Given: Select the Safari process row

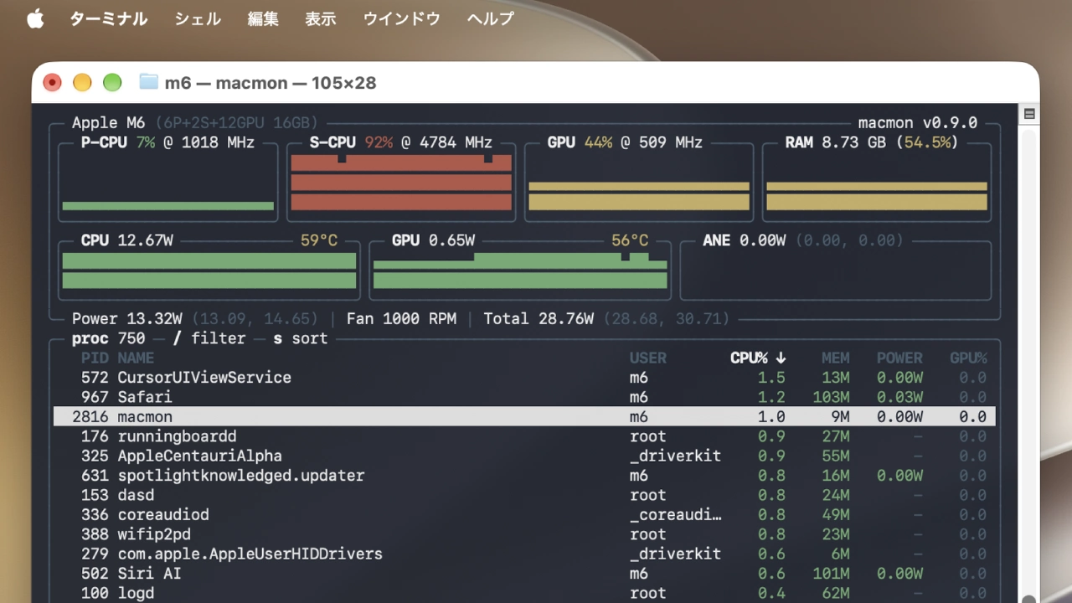Looking at the screenshot, I should tap(524, 397).
